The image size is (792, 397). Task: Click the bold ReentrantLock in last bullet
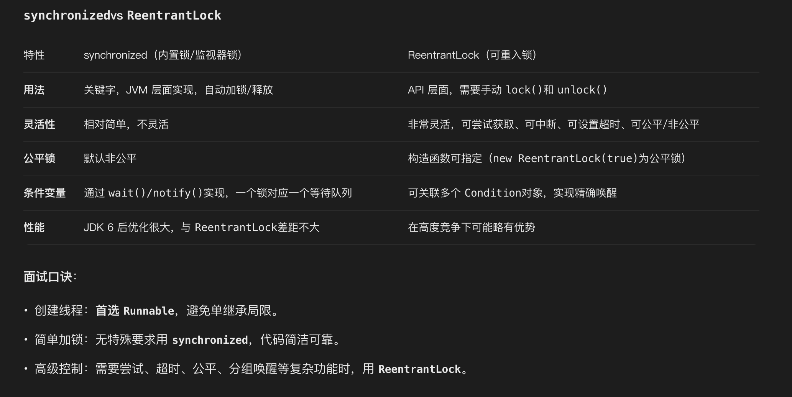tap(420, 369)
